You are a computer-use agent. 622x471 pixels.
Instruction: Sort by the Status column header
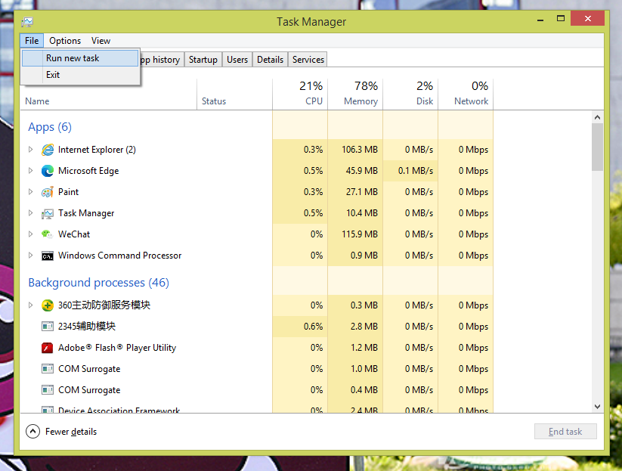[234, 95]
